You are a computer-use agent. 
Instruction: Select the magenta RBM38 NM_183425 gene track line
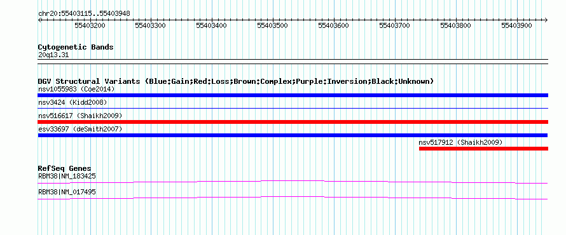(293, 182)
